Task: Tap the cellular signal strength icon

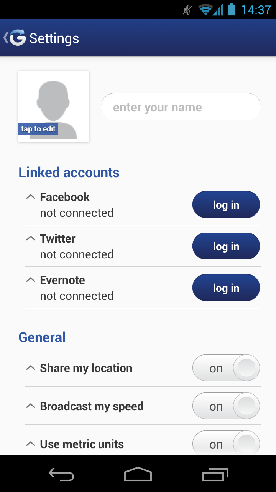Action: click(219, 10)
